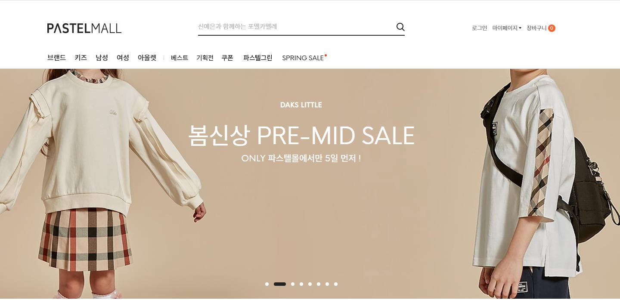The height and width of the screenshot is (300, 620).
Task: Open the 베스트 page
Action: (x=180, y=58)
